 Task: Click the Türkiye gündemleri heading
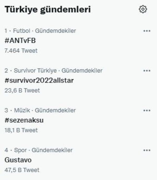click(48, 10)
